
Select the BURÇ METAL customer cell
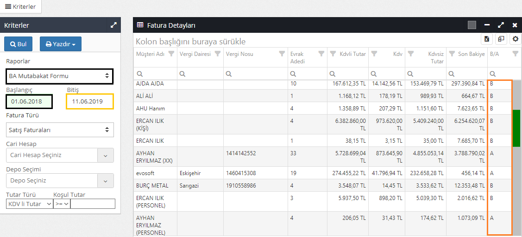click(155, 185)
